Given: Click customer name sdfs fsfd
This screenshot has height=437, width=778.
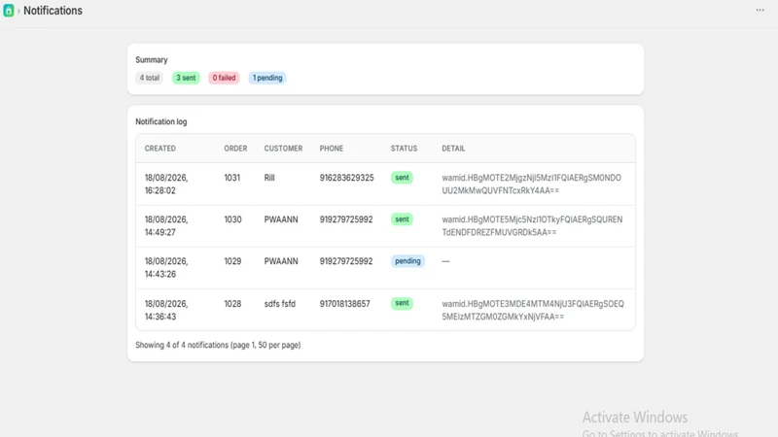Looking at the screenshot, I should click(280, 304).
